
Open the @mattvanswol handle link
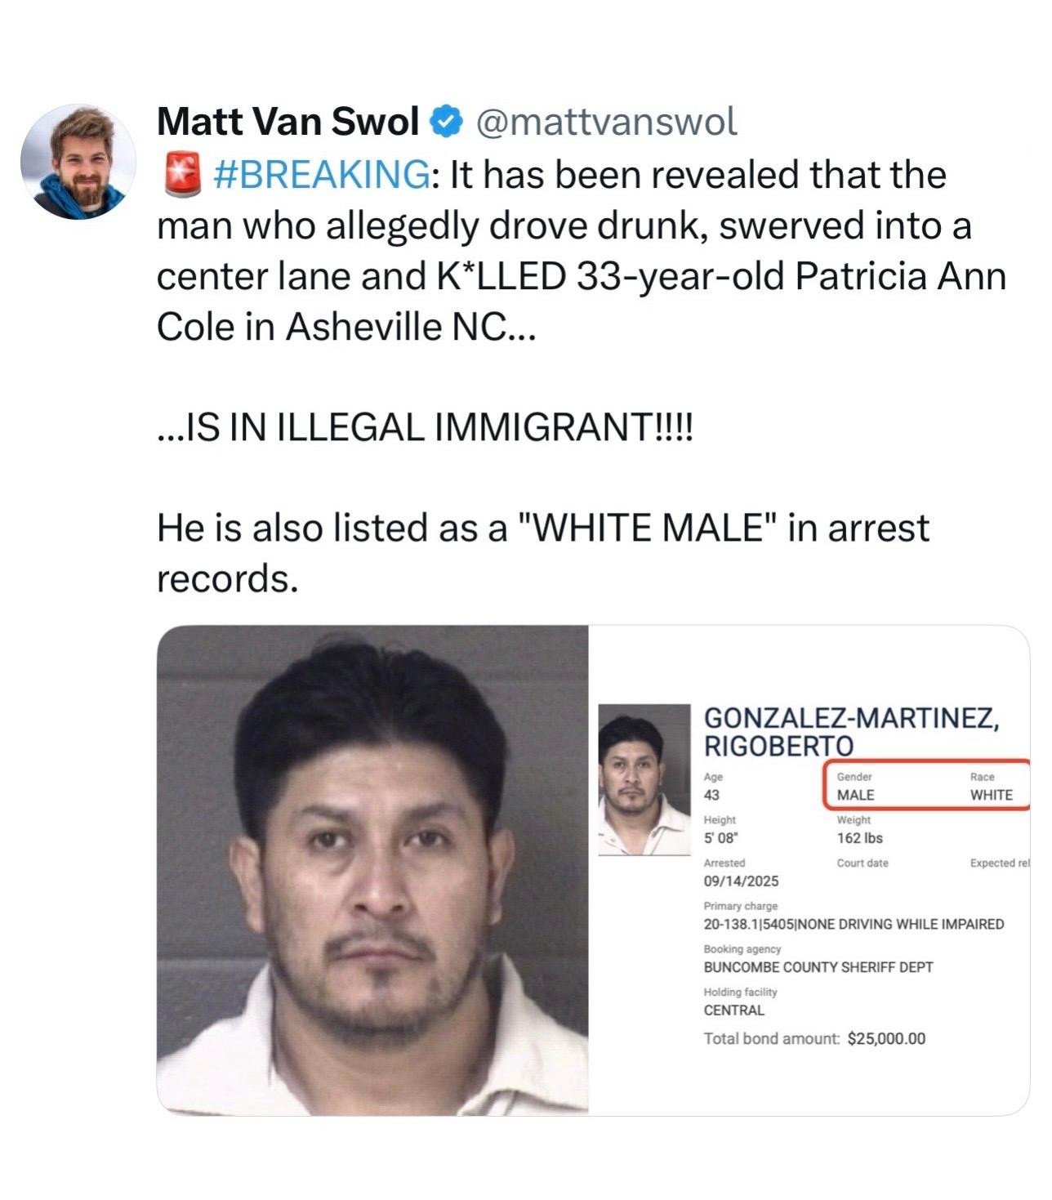point(605,122)
